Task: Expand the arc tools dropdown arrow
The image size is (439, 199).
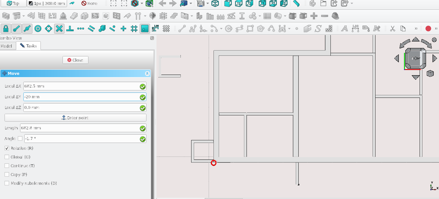Action: point(221,29)
